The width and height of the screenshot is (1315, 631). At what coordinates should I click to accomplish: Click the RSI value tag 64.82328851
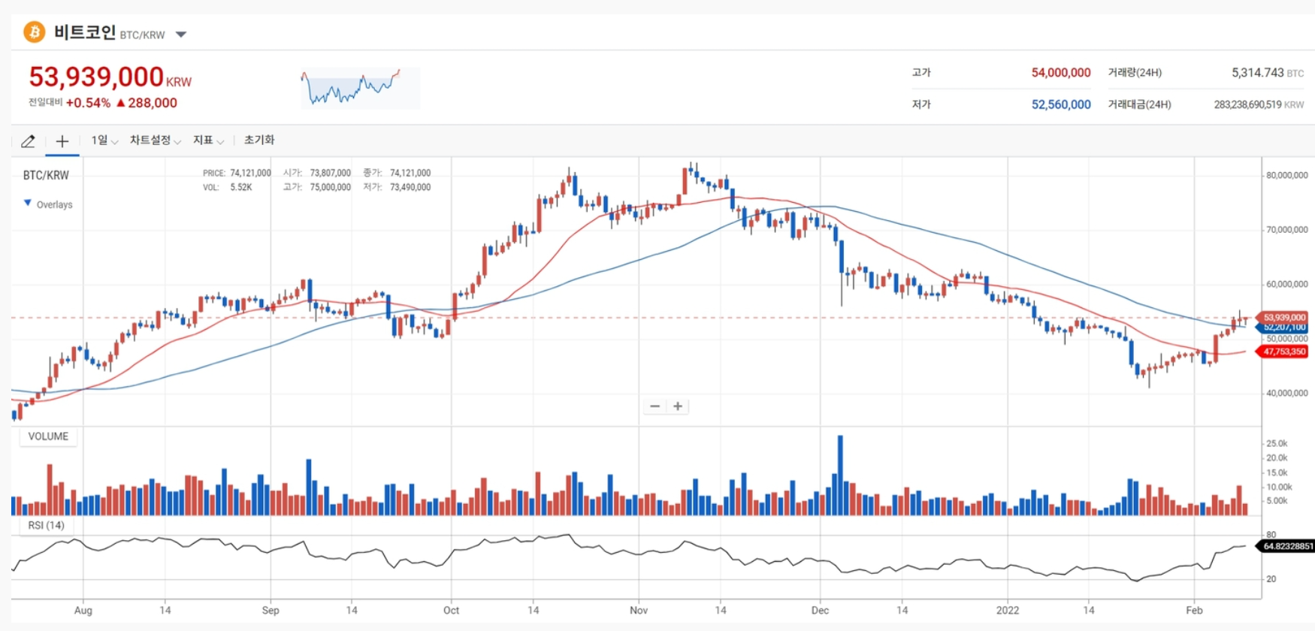(x=1286, y=546)
